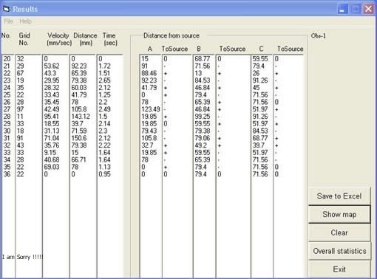Select column A value 105.8
The height and width of the screenshot is (279, 377).
[x=149, y=138]
